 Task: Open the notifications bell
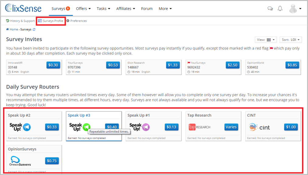(280, 9)
